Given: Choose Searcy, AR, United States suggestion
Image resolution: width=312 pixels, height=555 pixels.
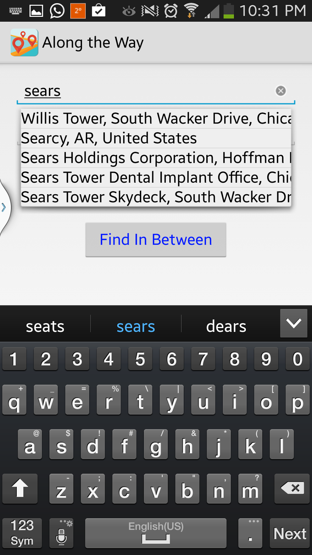Looking at the screenshot, I should click(x=156, y=138).
